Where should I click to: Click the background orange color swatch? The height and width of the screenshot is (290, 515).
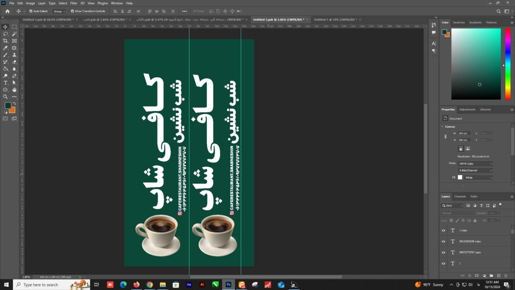13,111
